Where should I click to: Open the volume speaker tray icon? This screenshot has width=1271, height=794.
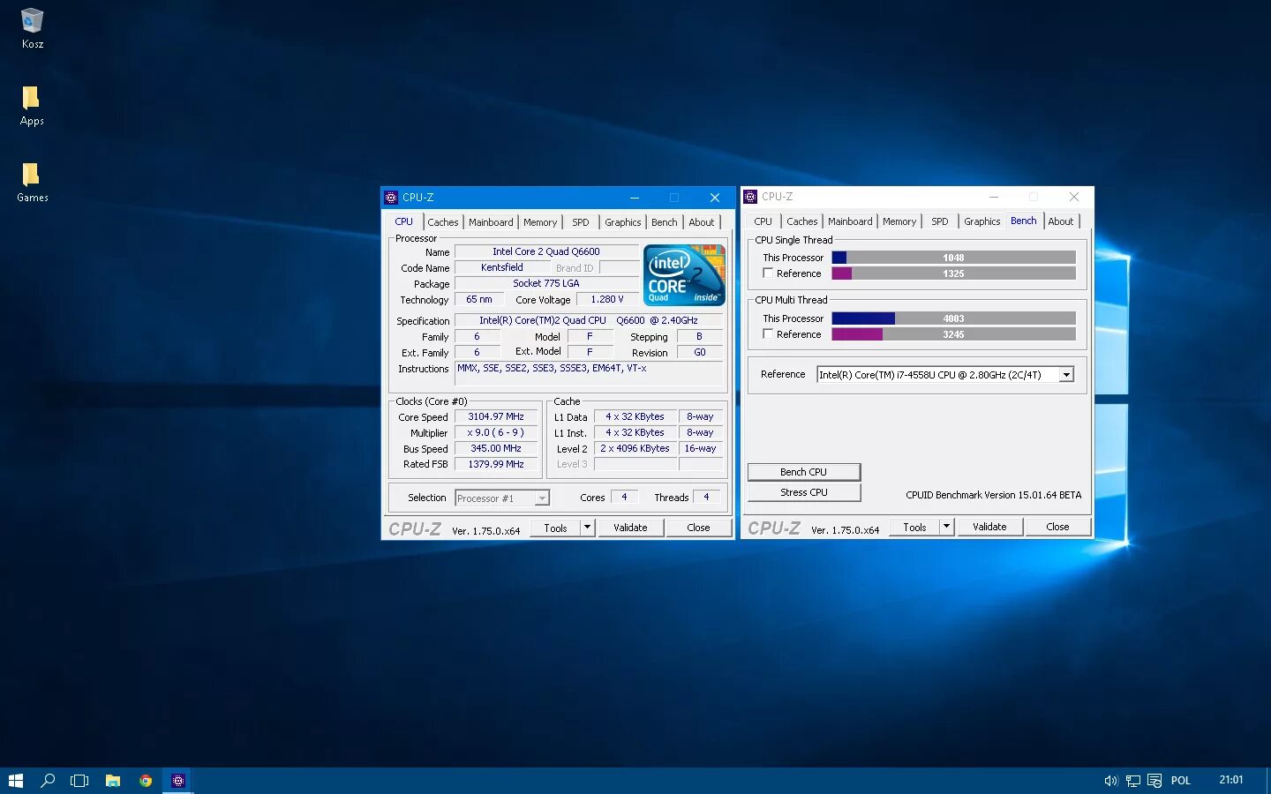[x=1111, y=781]
